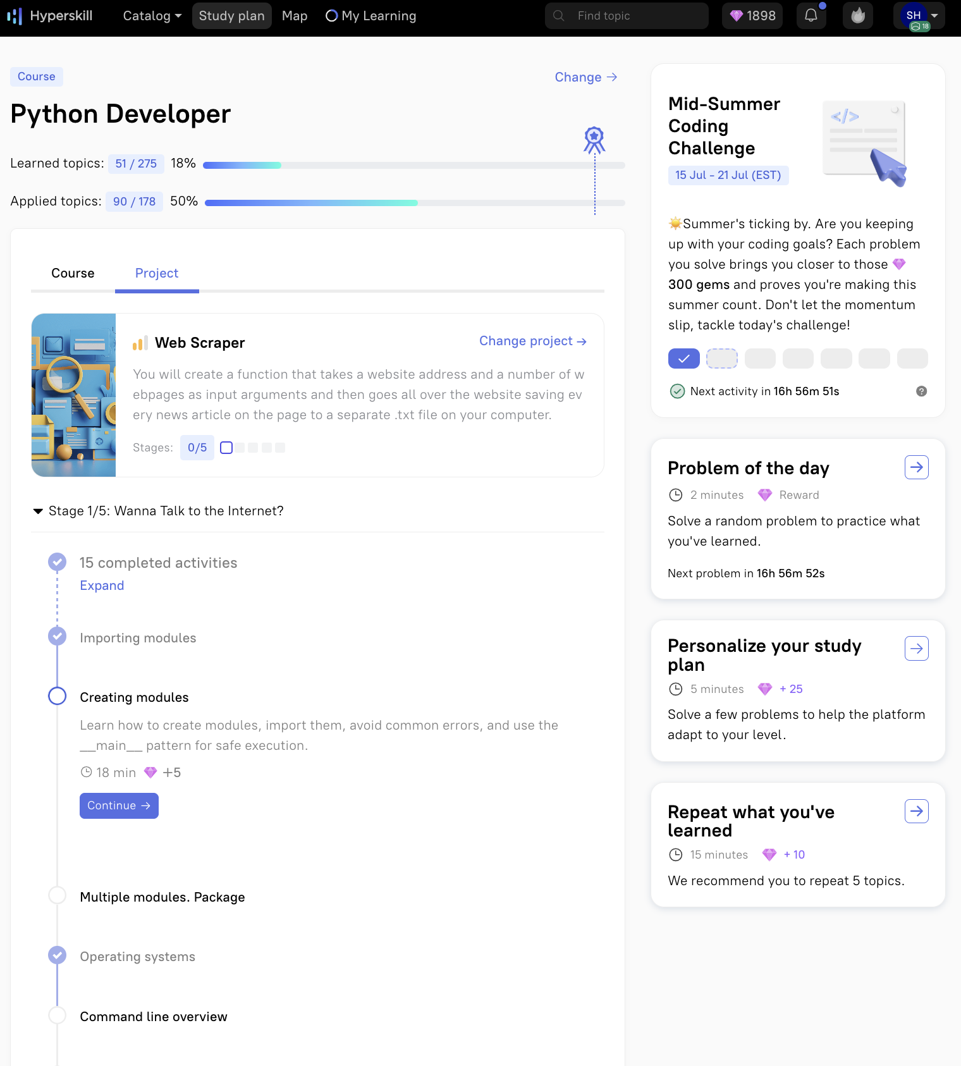
Task: Open Map in the top navigation
Action: (x=295, y=16)
